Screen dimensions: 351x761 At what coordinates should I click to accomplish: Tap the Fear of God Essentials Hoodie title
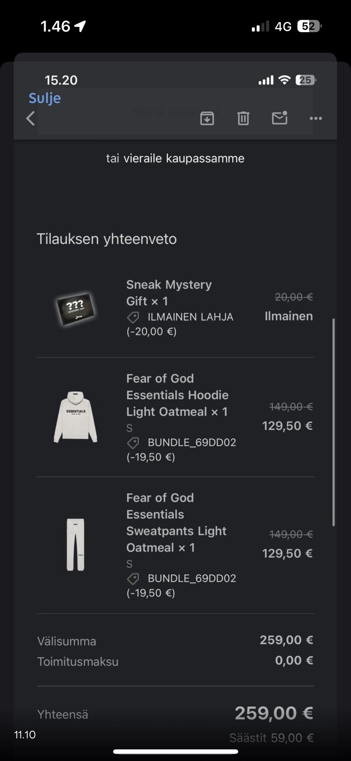click(177, 395)
